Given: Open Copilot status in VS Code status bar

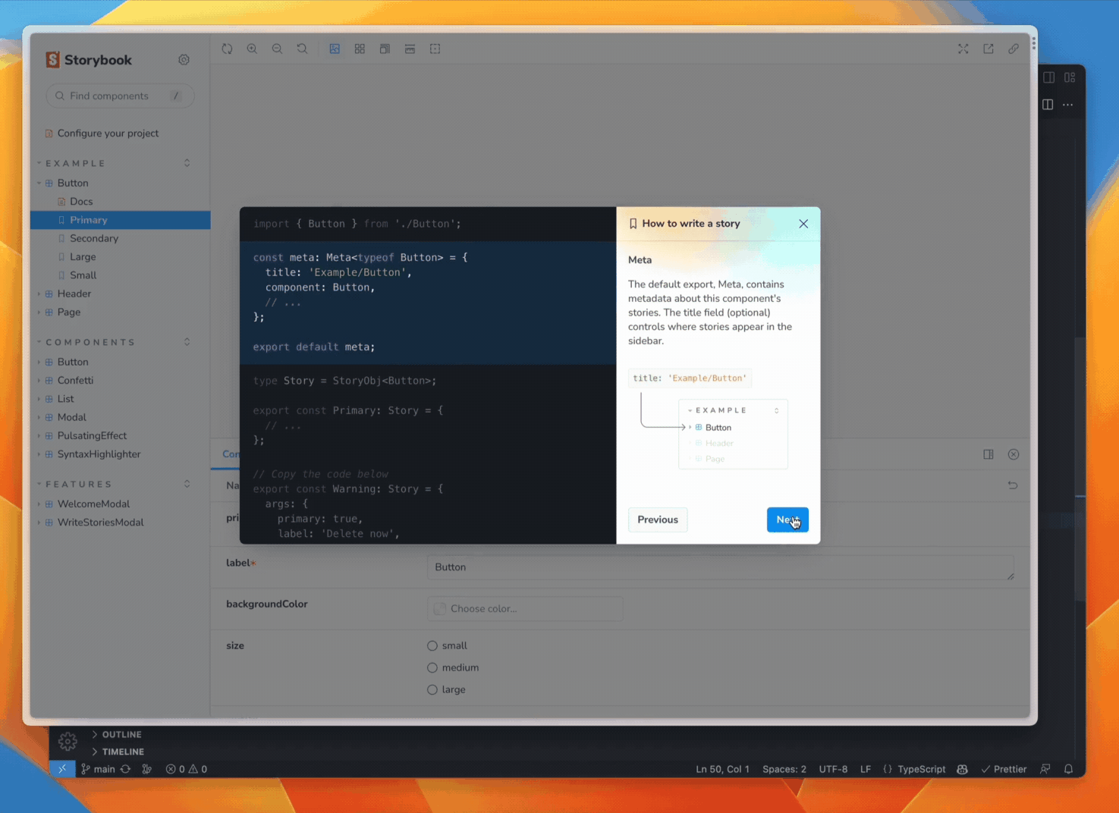Looking at the screenshot, I should (x=962, y=769).
